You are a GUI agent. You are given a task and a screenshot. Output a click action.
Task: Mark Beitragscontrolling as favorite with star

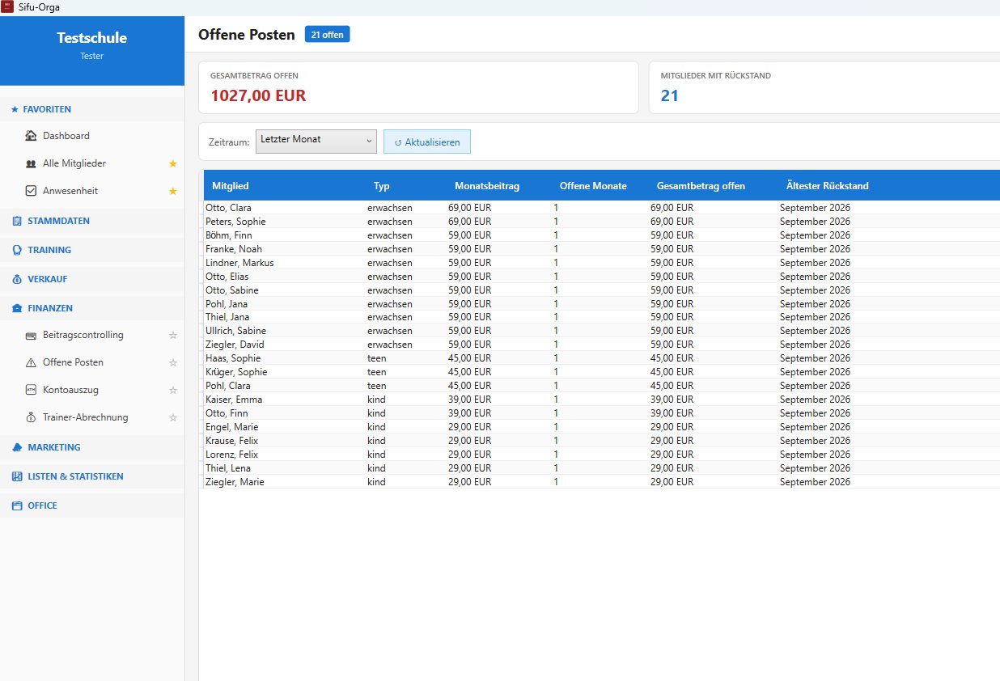(x=172, y=335)
